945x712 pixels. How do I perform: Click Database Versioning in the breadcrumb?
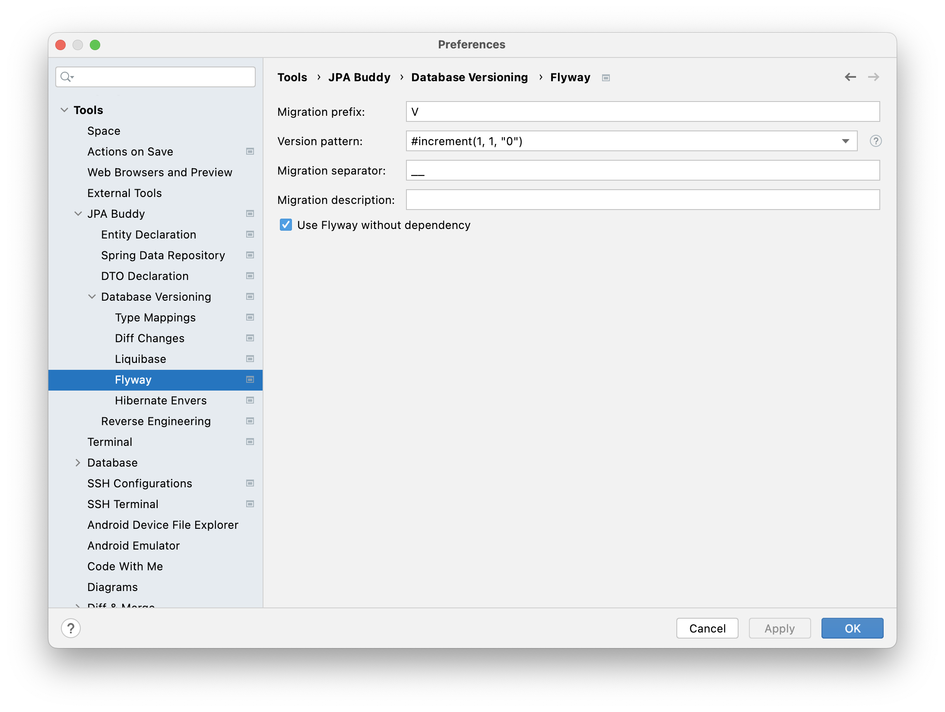point(469,77)
